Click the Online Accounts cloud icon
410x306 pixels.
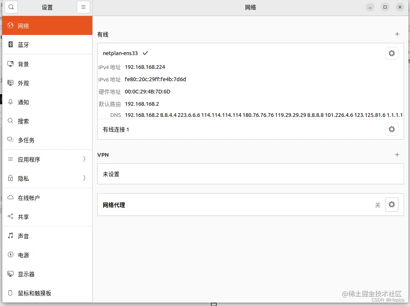click(10, 197)
